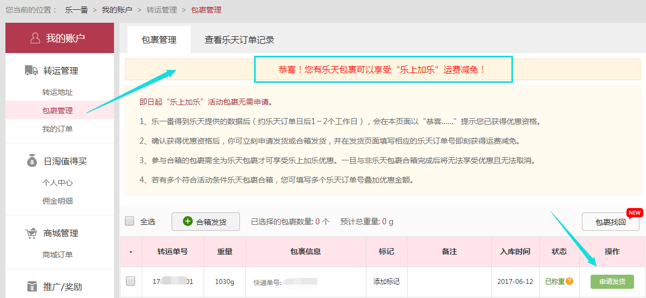The image size is (646, 298).
Task: Click 乐一番 in the breadcrumb
Action: click(x=76, y=10)
